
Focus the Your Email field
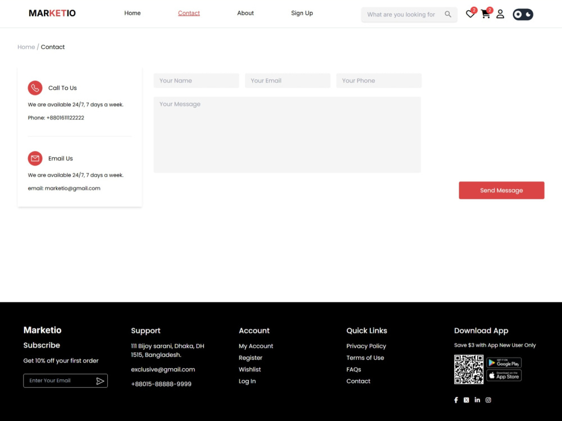tap(287, 80)
